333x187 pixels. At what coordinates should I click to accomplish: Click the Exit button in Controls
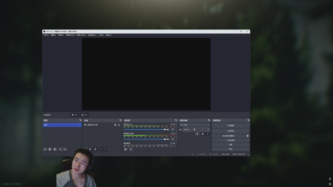coord(231,149)
